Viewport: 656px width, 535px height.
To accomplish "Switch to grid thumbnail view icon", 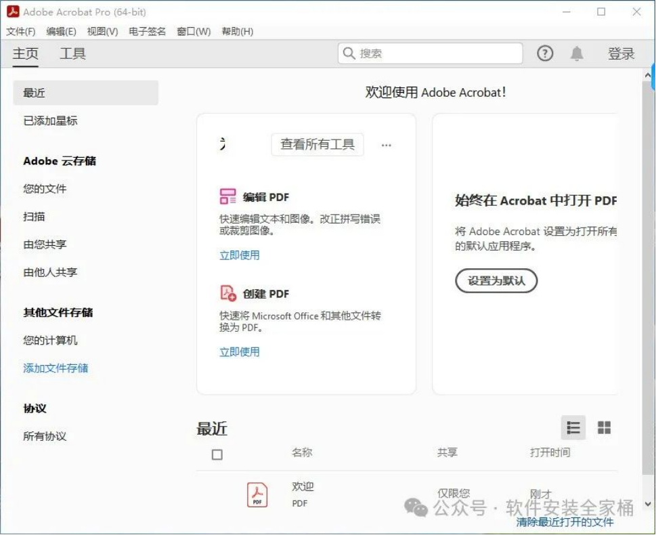I will pyautogui.click(x=604, y=427).
